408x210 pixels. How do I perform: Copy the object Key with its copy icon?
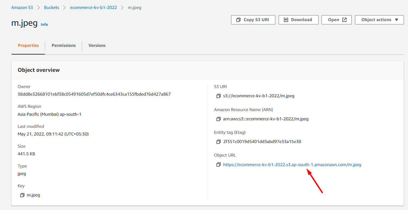tap(22, 195)
